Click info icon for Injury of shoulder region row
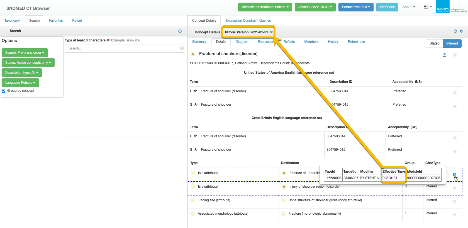468x228 pixels. point(454,188)
